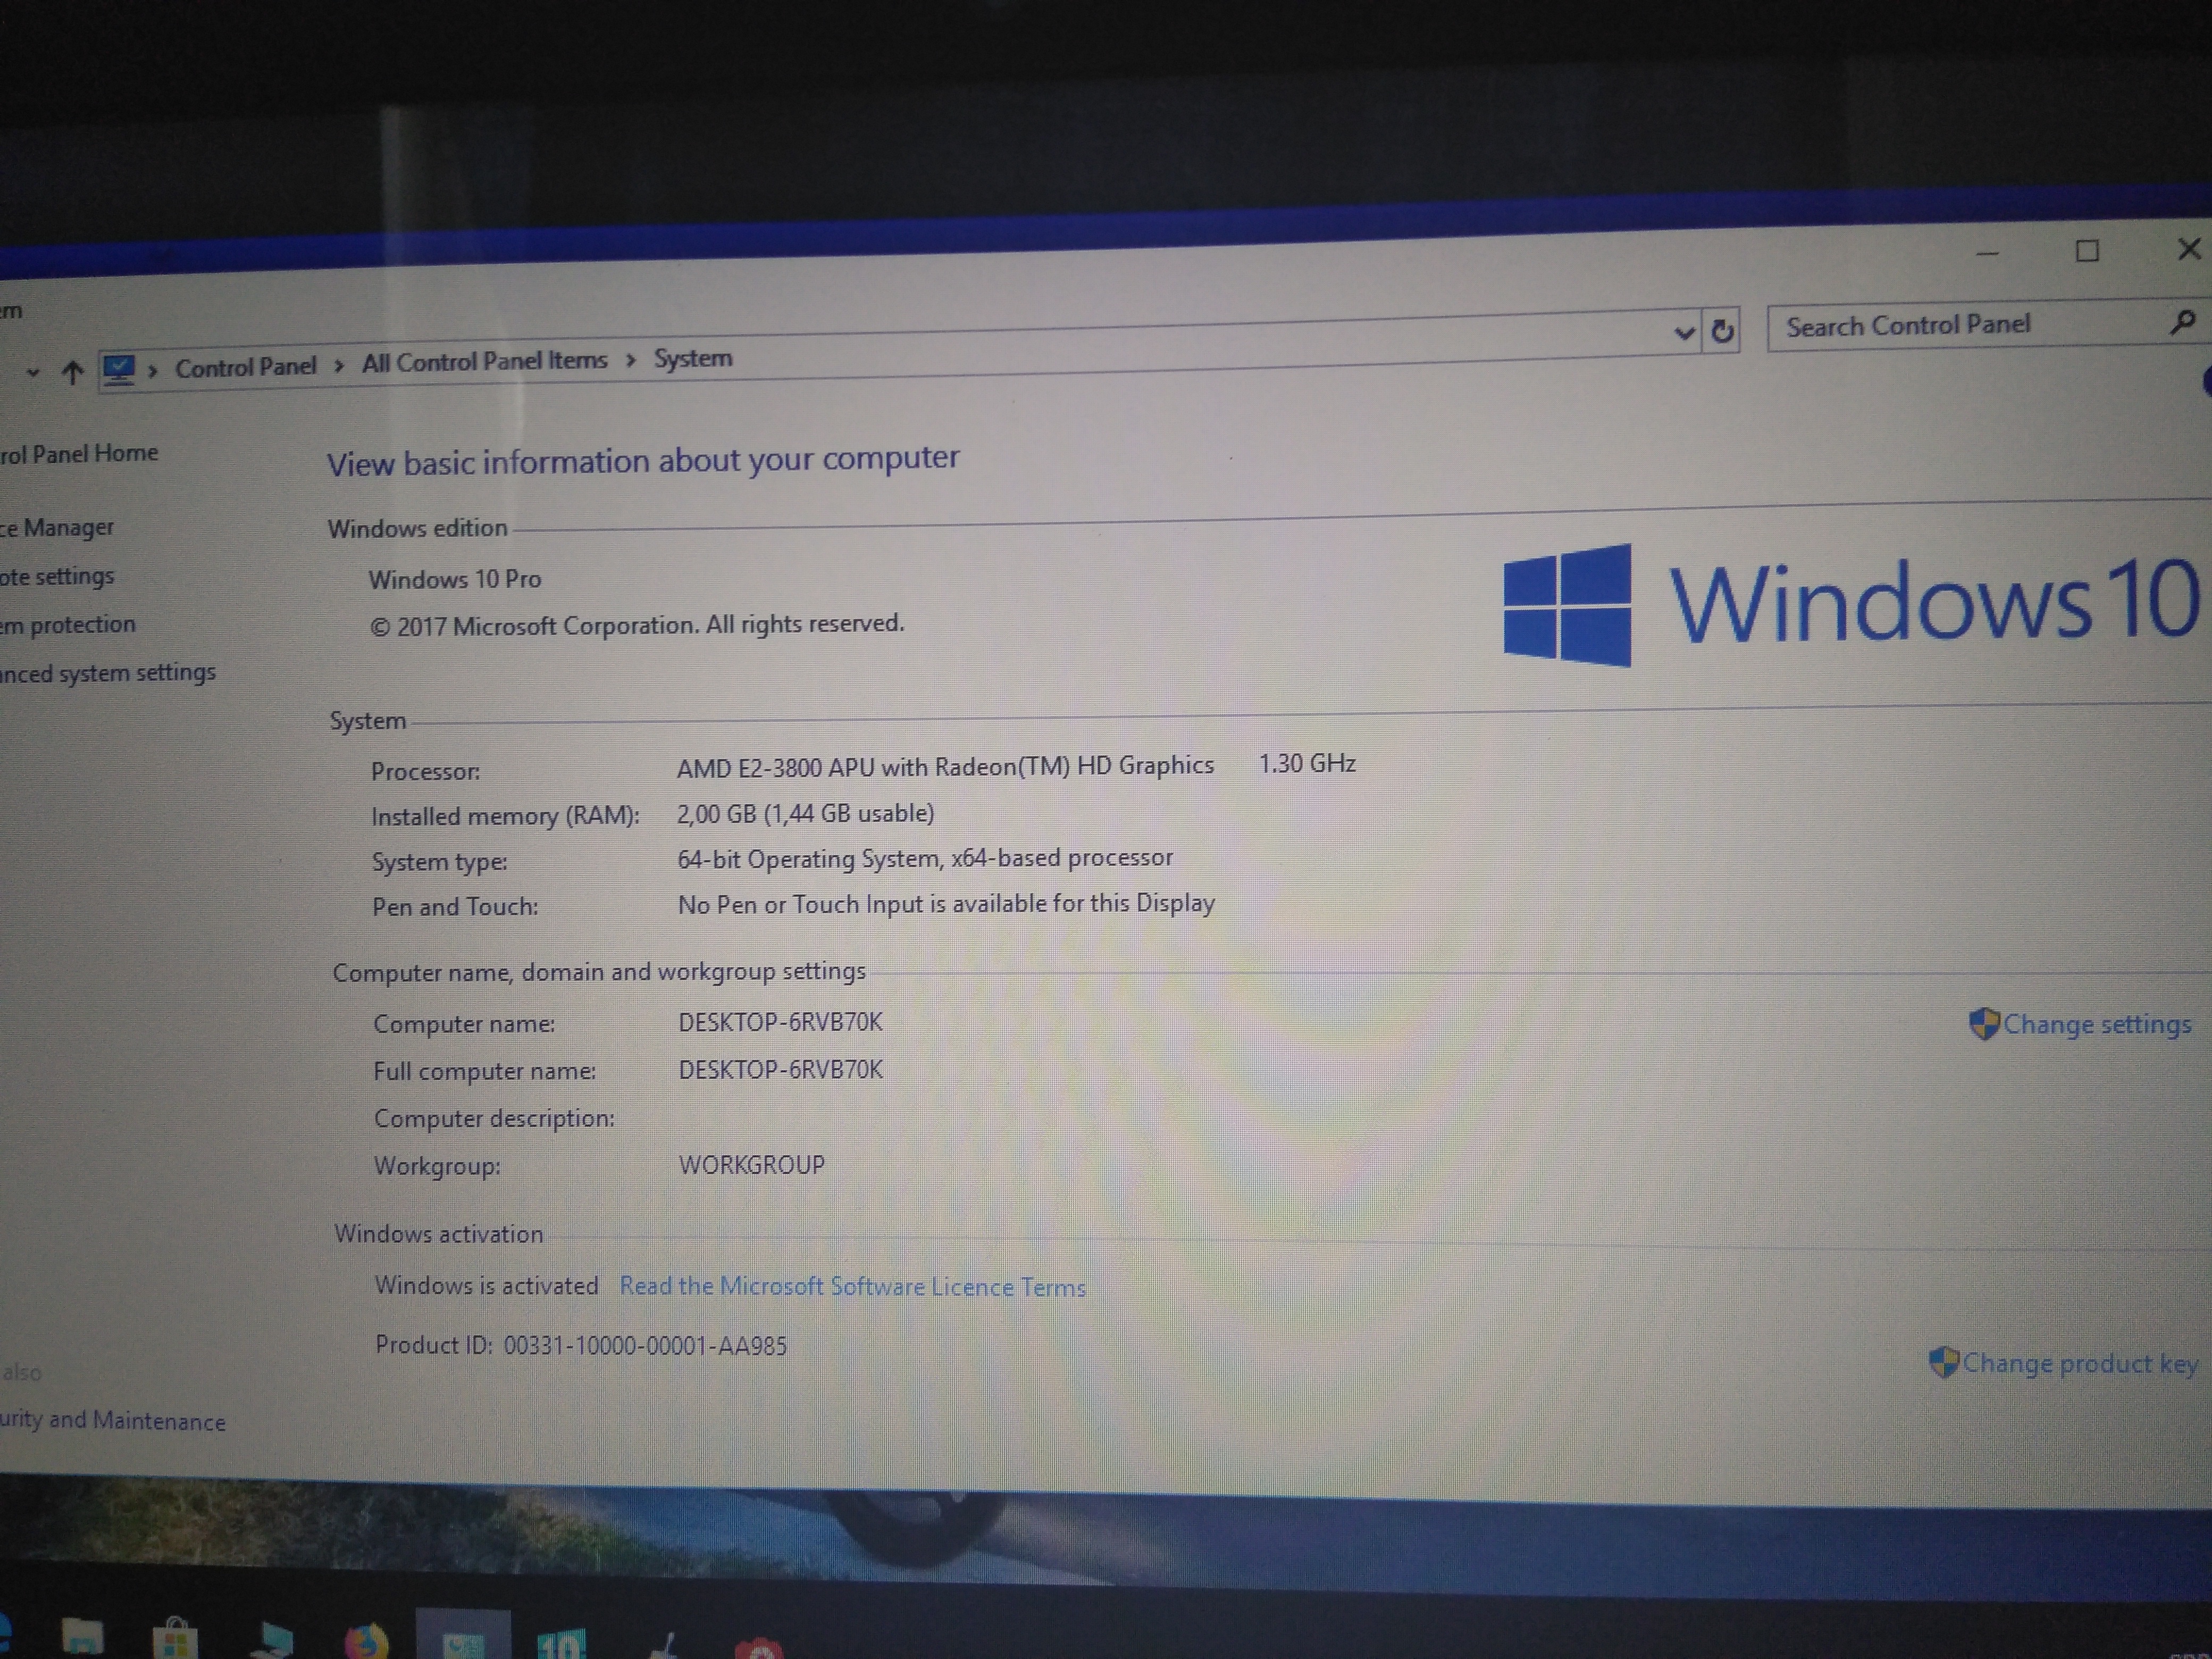Image resolution: width=2212 pixels, height=1659 pixels.
Task: Click the AMD E2-3800 APU processor text
Action: tap(945, 766)
